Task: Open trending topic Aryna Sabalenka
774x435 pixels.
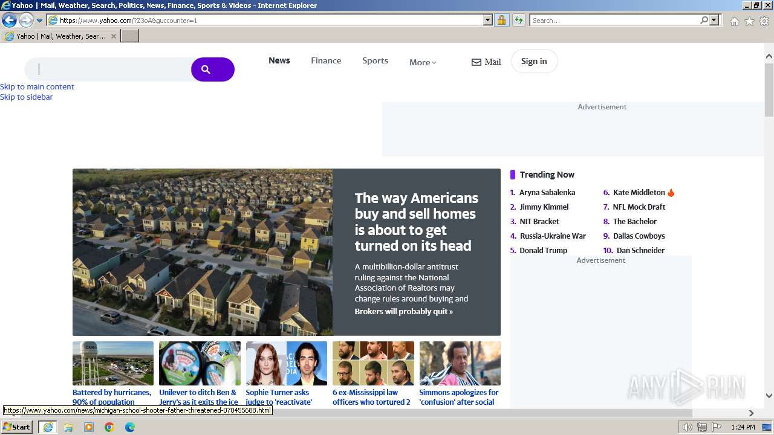Action: click(547, 193)
